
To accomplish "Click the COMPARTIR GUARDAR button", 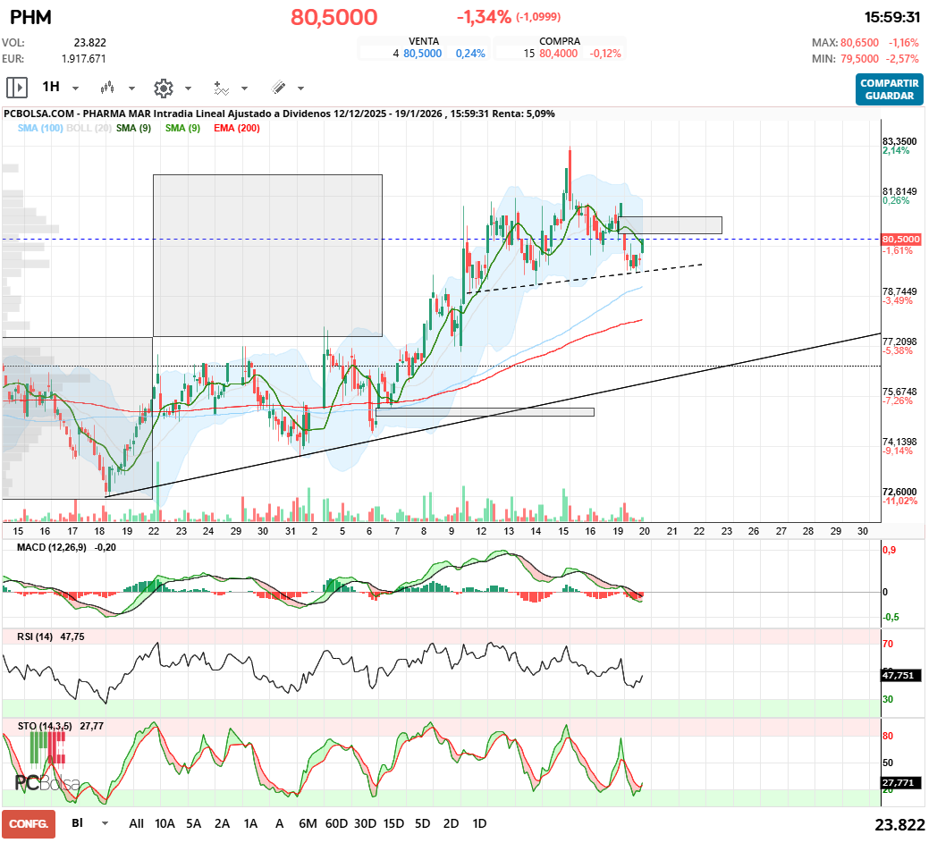I will [x=890, y=89].
